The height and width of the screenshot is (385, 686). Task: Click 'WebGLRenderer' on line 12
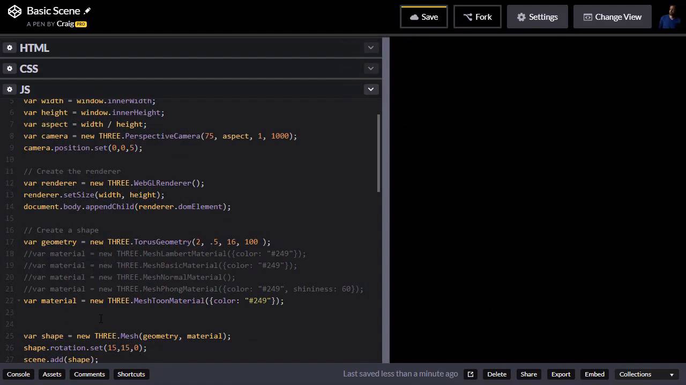162,183
